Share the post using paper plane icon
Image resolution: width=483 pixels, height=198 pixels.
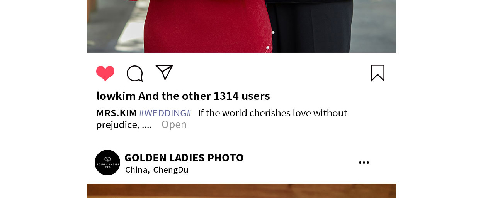click(x=164, y=72)
